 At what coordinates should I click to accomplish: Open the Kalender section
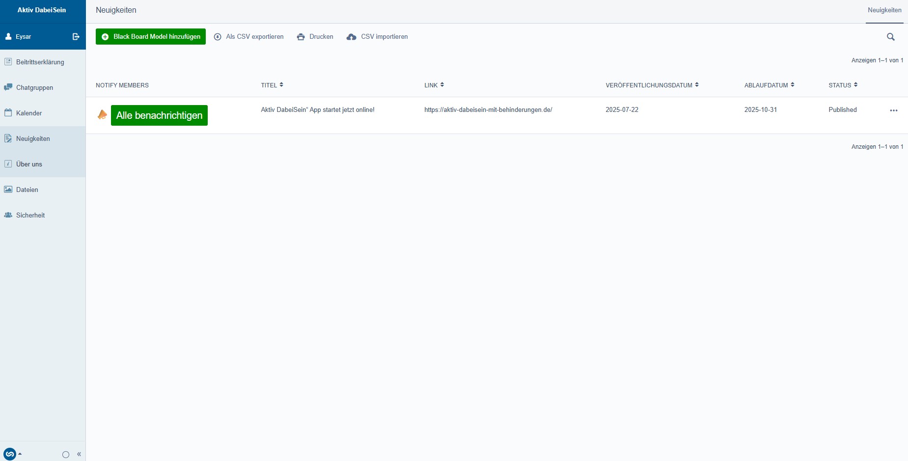pyautogui.click(x=29, y=113)
